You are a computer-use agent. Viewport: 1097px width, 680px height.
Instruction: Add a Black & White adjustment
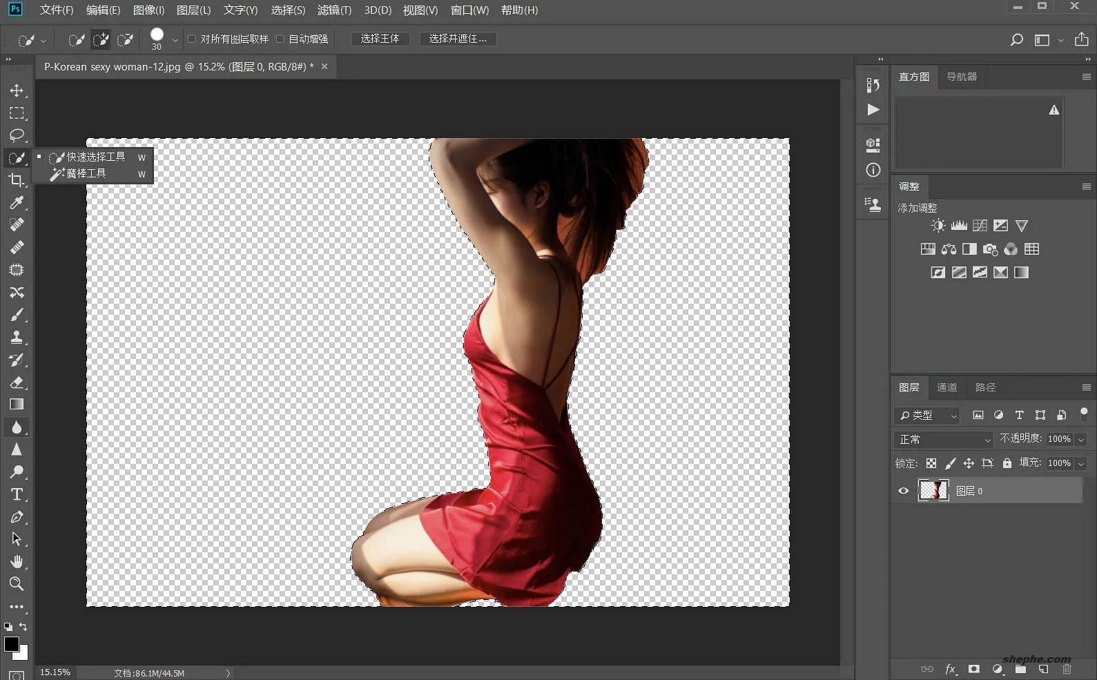click(969, 249)
